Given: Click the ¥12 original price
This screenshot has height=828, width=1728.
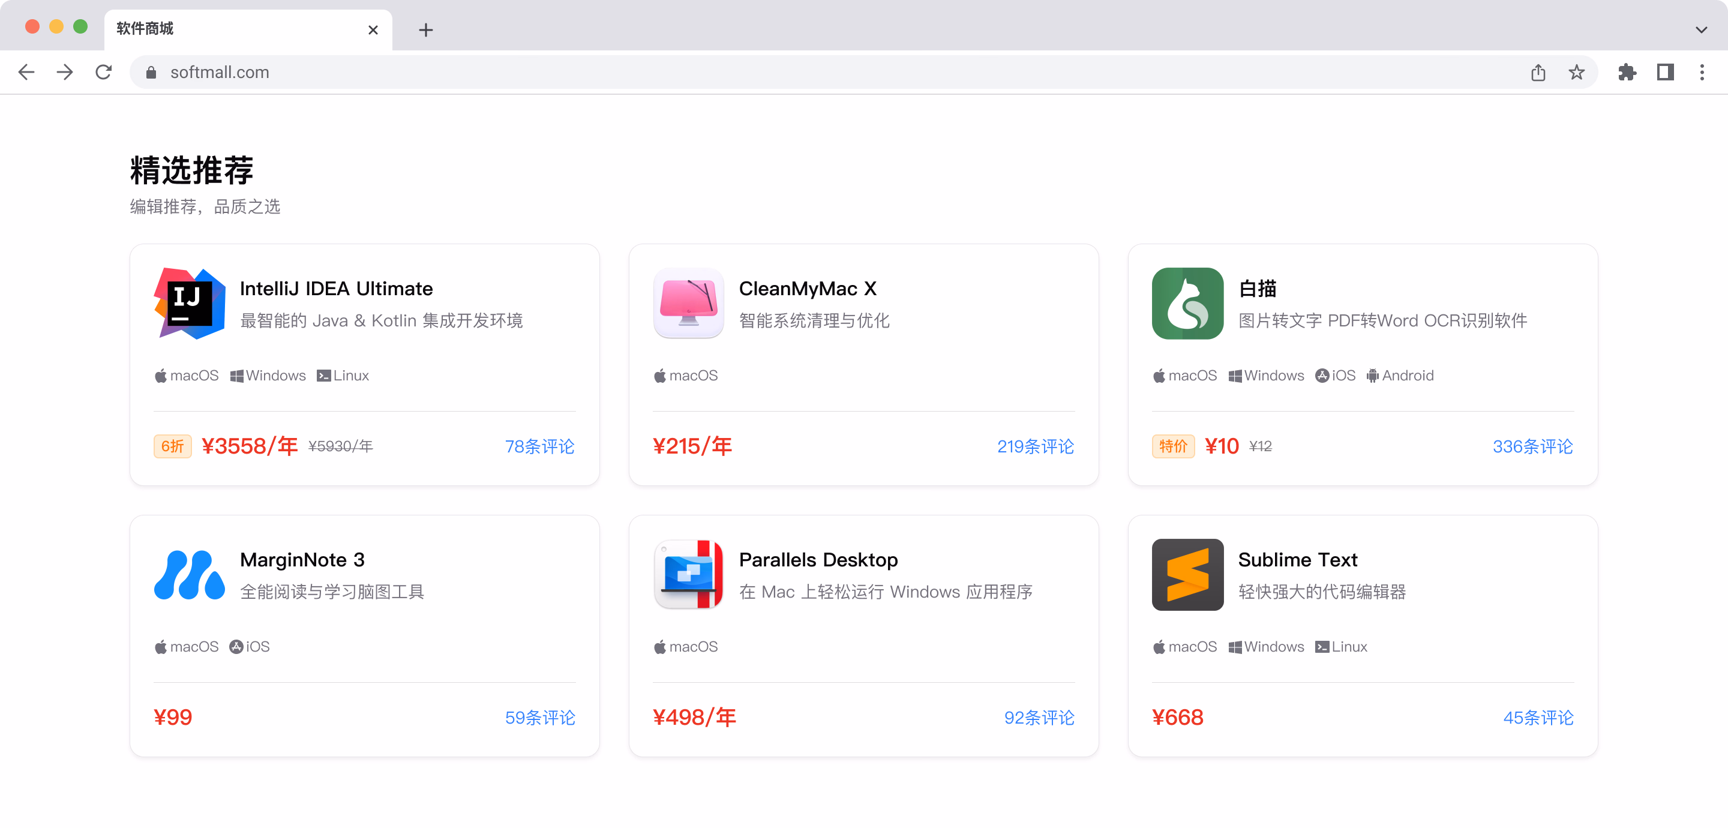Looking at the screenshot, I should [1260, 446].
